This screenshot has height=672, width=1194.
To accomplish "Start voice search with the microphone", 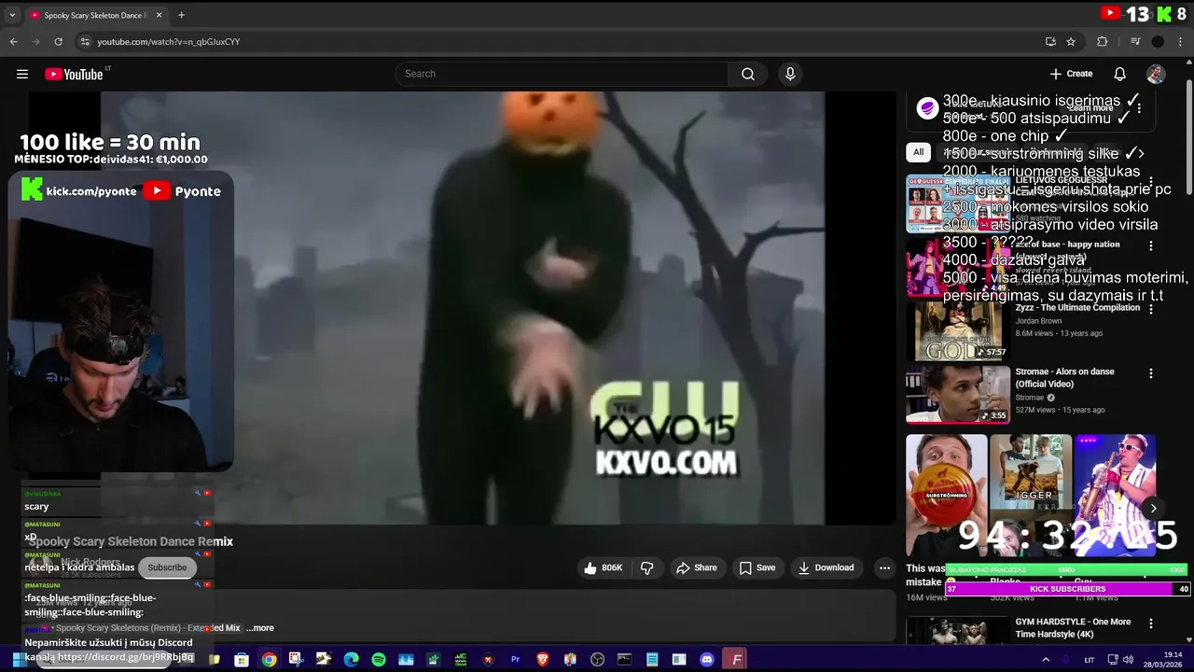I will 790,74.
